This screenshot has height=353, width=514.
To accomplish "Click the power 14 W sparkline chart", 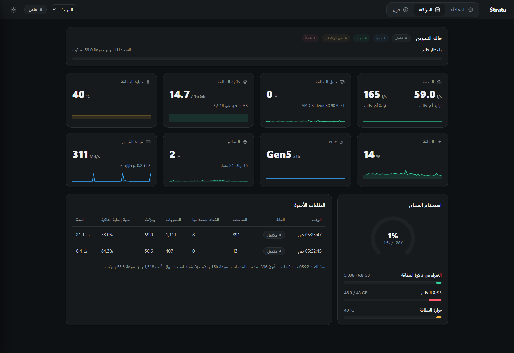I will pos(403,174).
